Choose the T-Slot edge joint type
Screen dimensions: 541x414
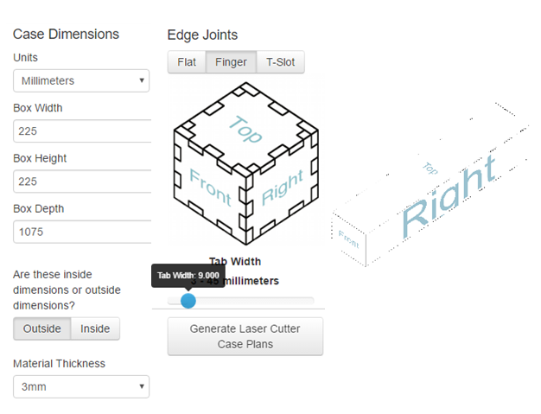point(280,62)
